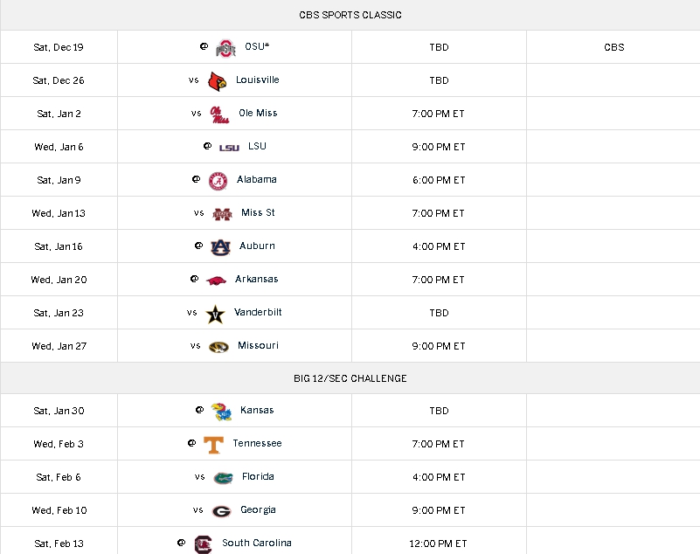Click the LSU team logo
This screenshot has width=700, height=554.
[229, 148]
